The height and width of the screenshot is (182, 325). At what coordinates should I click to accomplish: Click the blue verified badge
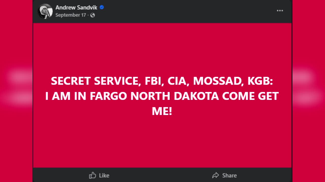[102, 7]
